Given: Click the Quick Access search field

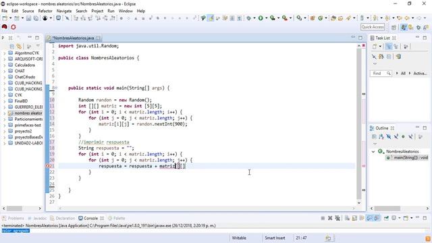Looking at the screenshot, I should pyautogui.click(x=373, y=27).
